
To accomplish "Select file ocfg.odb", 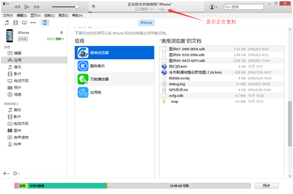I will 222,96.
